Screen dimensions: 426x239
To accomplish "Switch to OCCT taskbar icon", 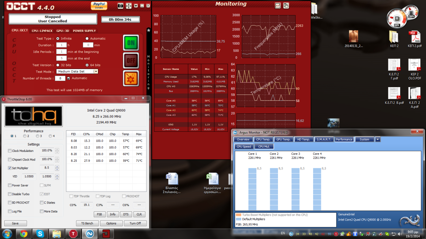I will [x=106, y=234].
